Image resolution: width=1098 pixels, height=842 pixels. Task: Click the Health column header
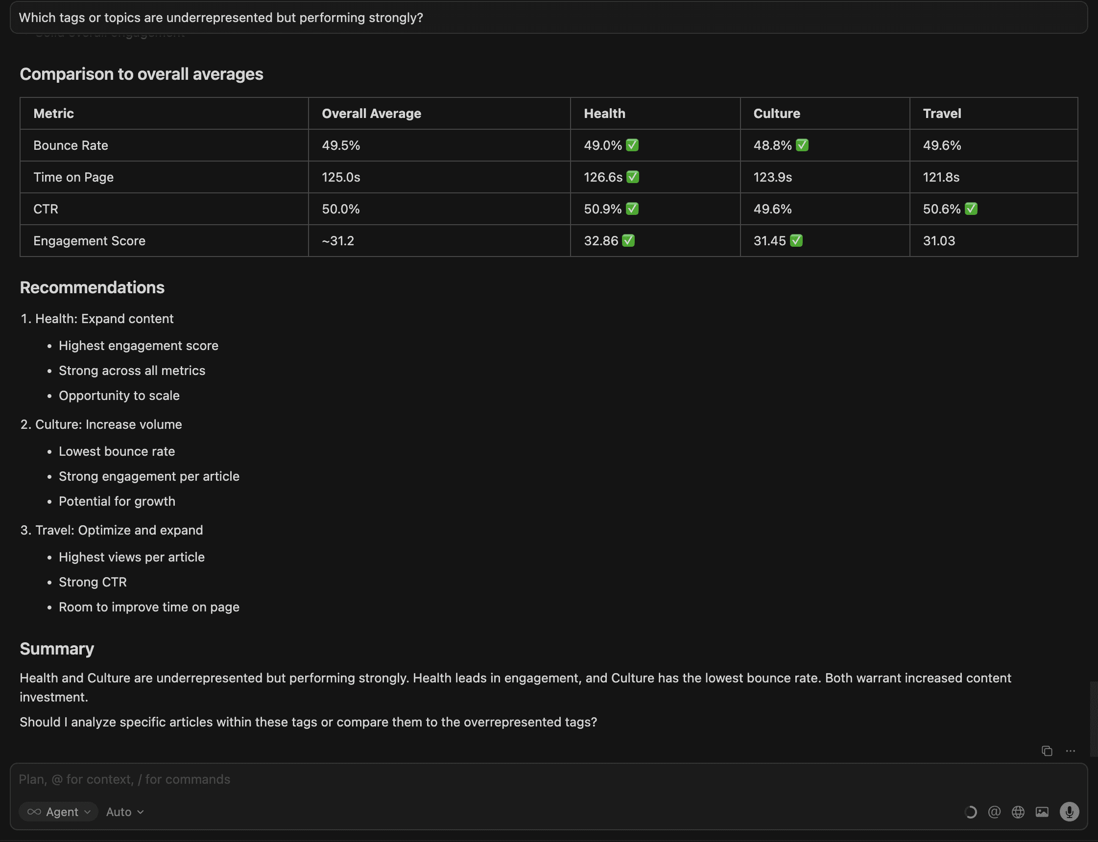(x=604, y=113)
